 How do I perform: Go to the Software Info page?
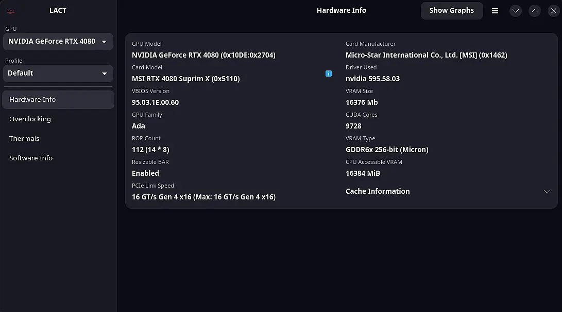[x=31, y=158]
